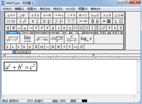The width and height of the screenshot is (142, 104).
Task: Open the set theory symbols palette (∉∩⊂)
Action: pyautogui.click(x=83, y=15)
